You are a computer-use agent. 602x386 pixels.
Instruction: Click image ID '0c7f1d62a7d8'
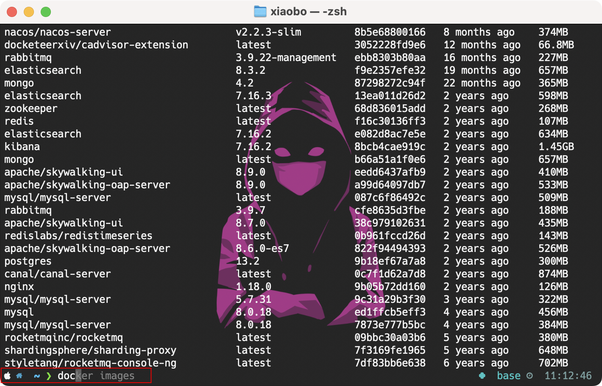pos(390,274)
